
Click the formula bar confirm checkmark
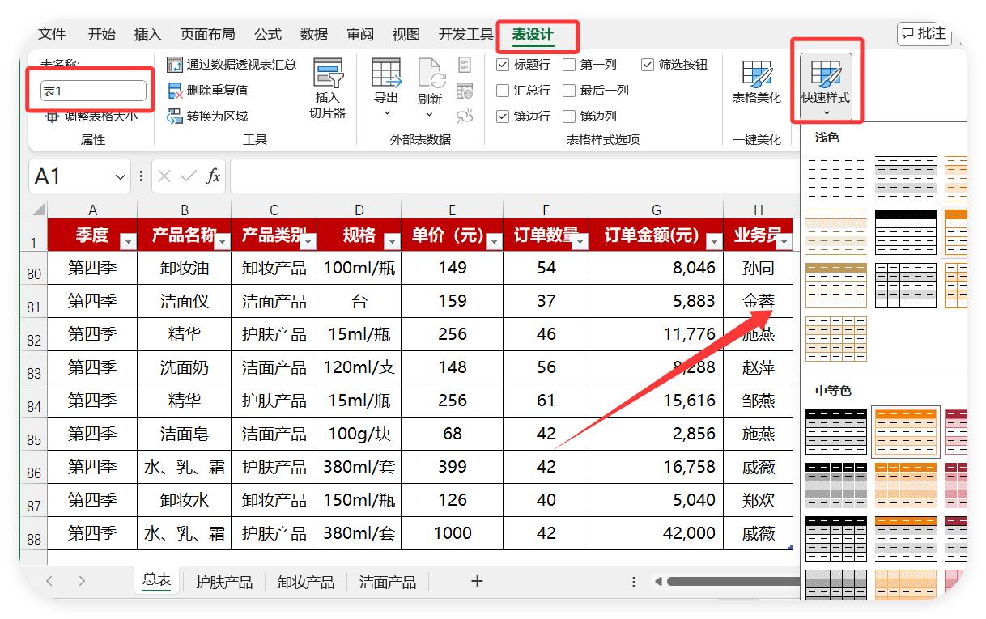[x=189, y=176]
